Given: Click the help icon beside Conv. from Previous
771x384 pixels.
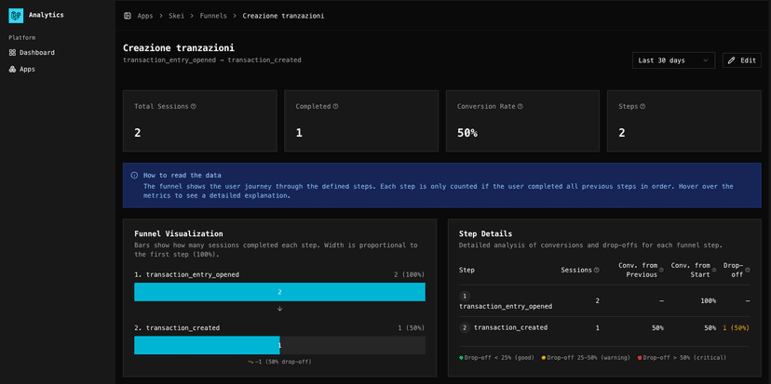Looking at the screenshot, I should (662, 270).
